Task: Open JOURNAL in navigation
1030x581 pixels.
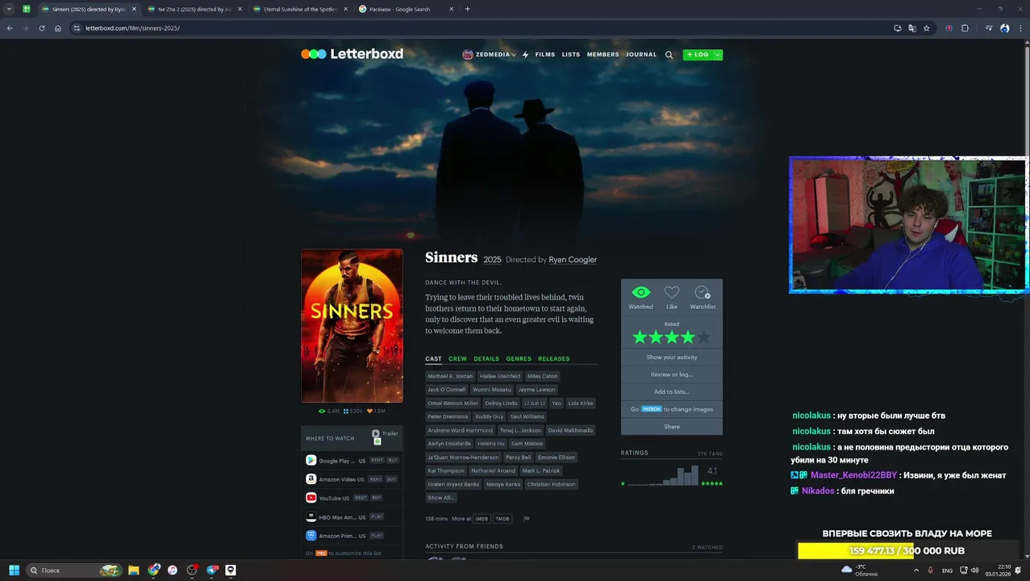Action: (641, 55)
